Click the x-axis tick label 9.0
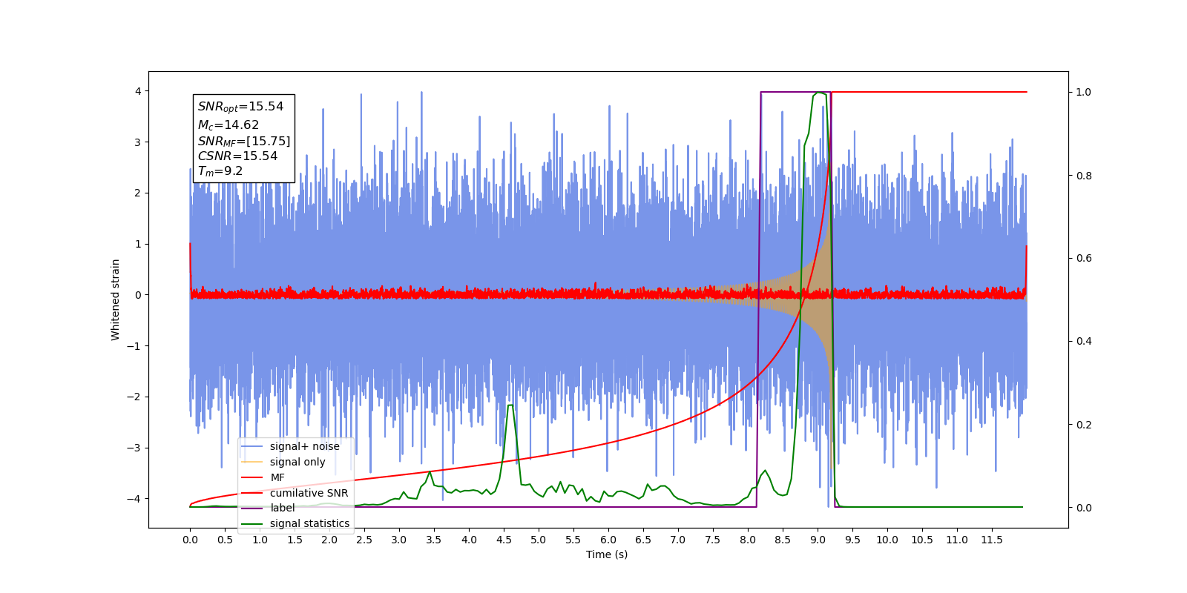 click(x=818, y=540)
